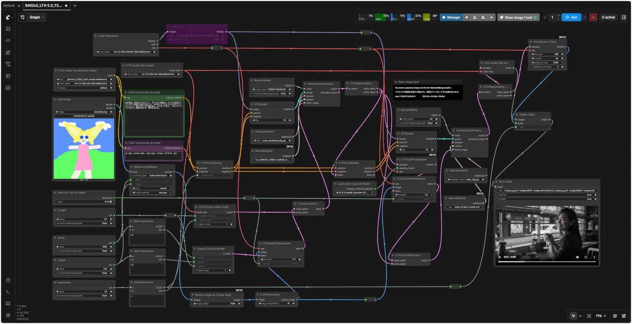Play the Save Video preview
The width and height of the screenshot is (632, 324).
(501, 257)
